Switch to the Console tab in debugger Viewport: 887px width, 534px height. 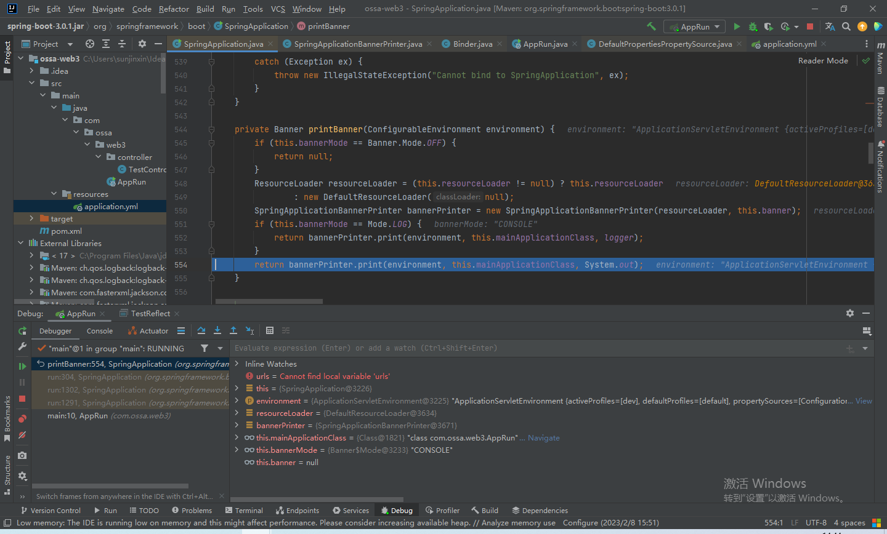click(100, 331)
